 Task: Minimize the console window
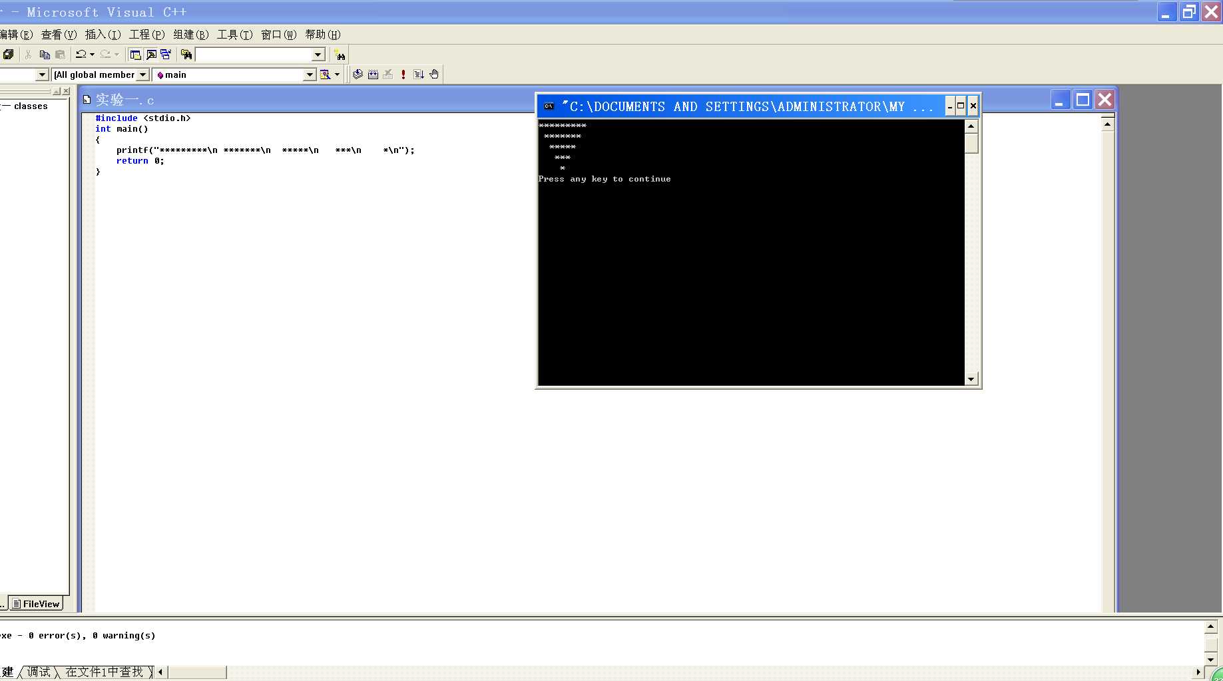950,106
